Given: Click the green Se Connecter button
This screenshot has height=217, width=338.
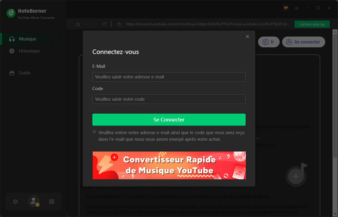Looking at the screenshot, I should coord(169,120).
